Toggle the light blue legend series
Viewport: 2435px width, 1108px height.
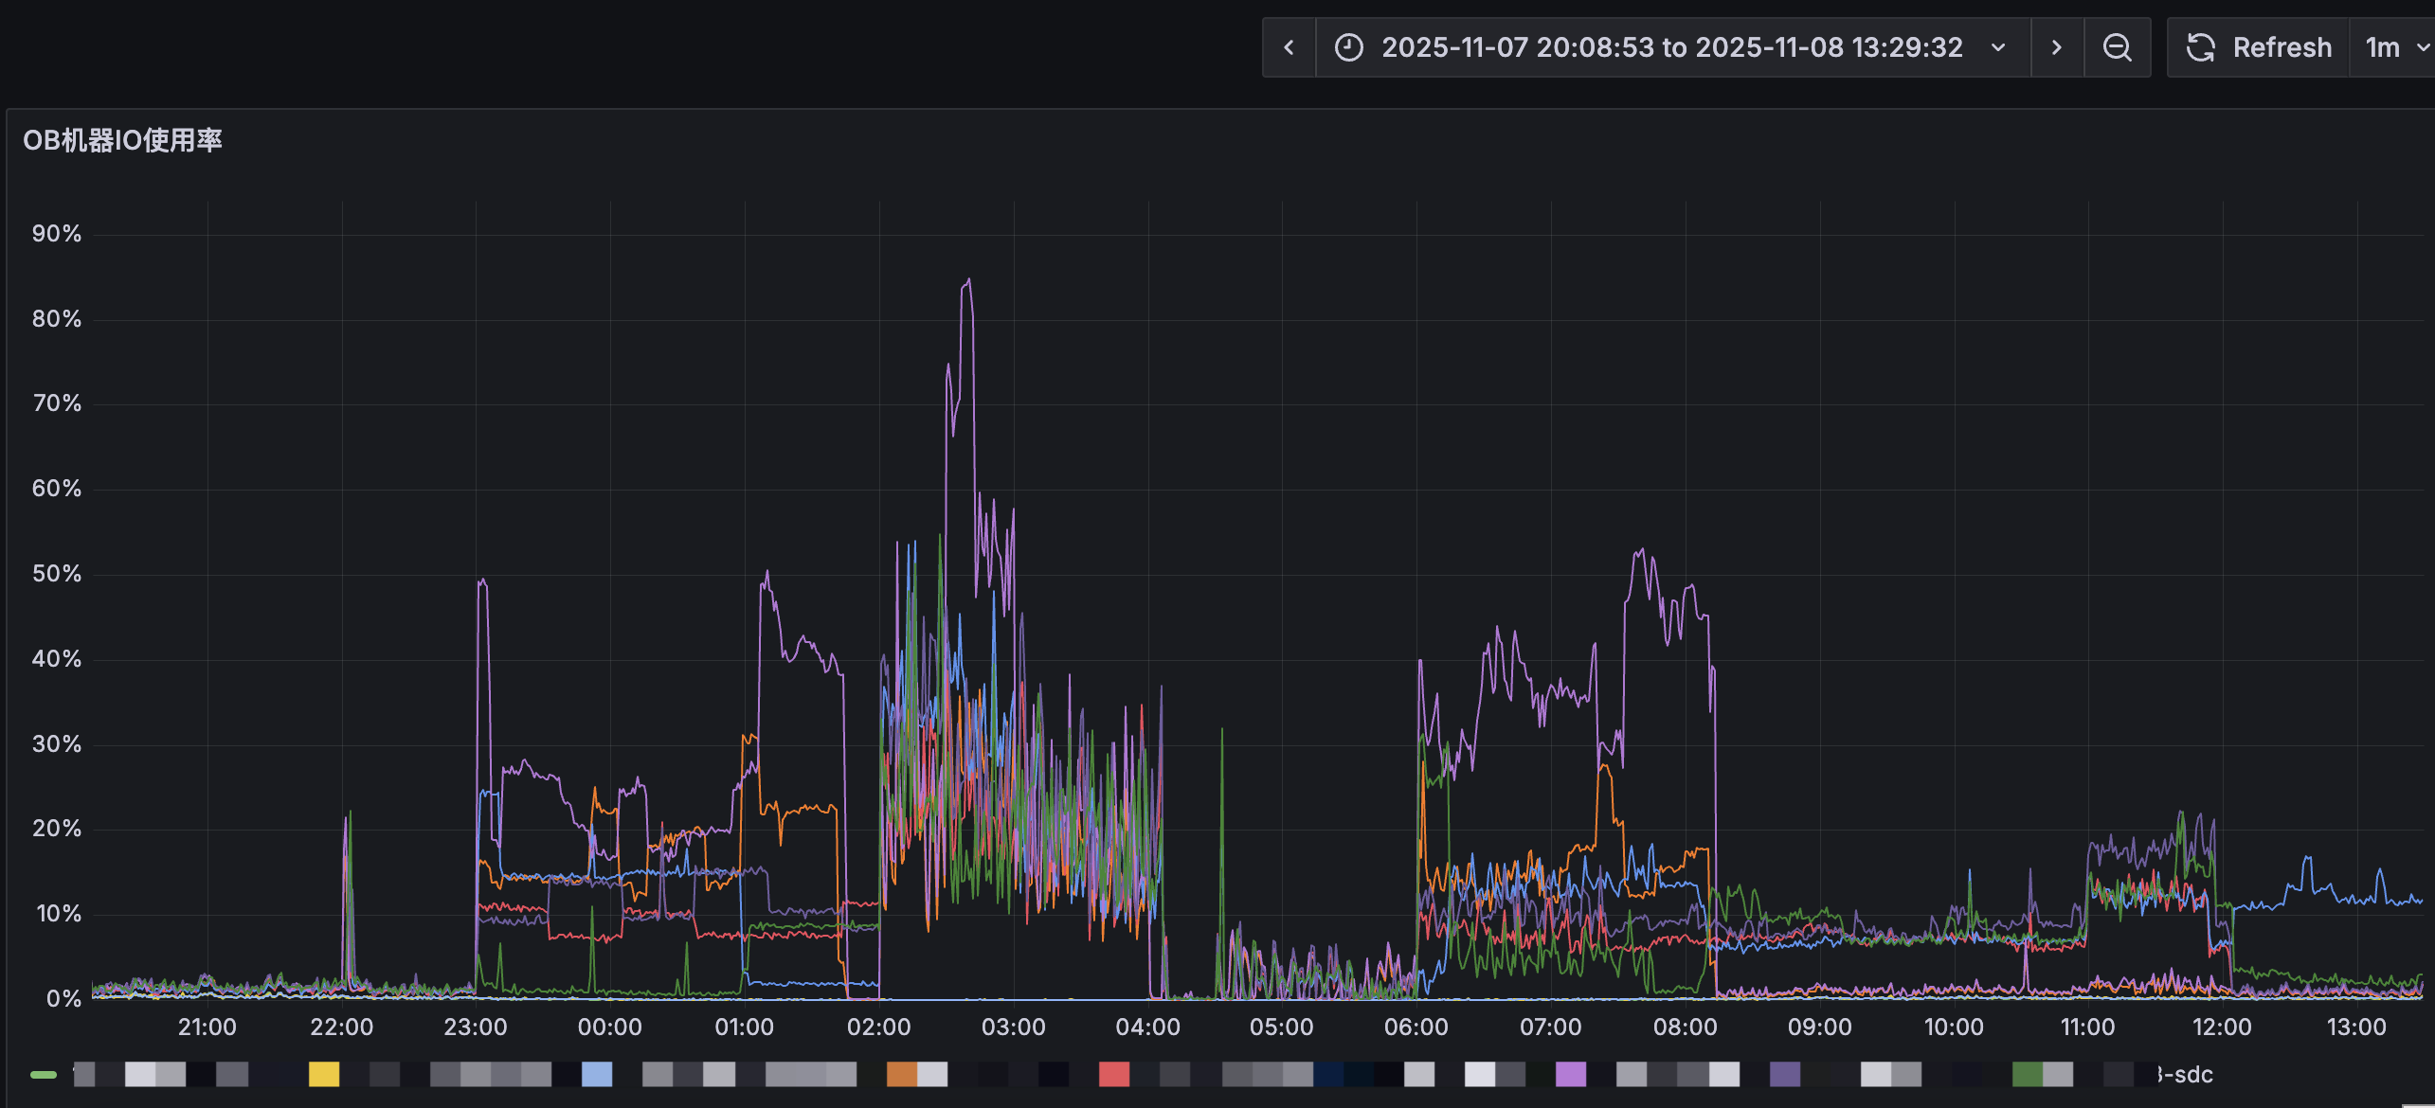(x=597, y=1075)
